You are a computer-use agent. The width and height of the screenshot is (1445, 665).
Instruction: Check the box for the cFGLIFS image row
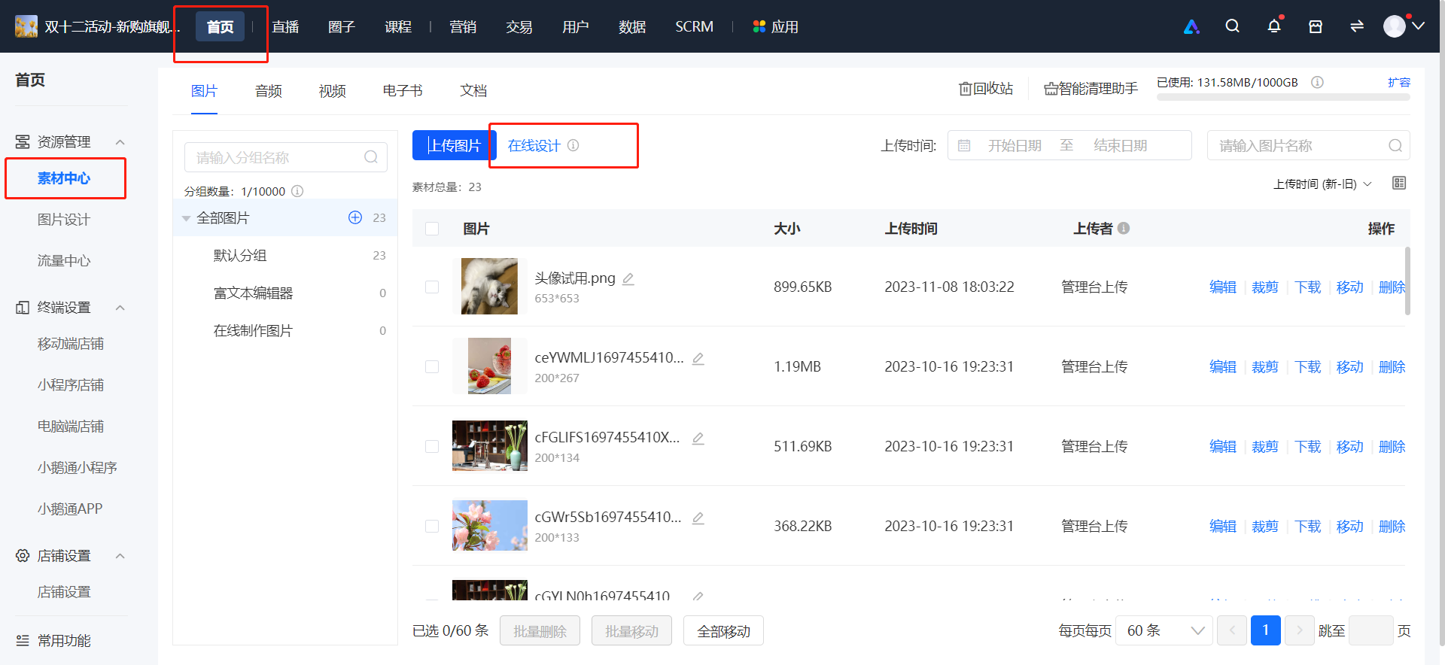432,446
